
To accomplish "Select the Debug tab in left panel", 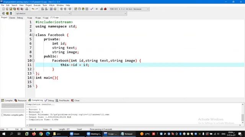I will tap(20, 18).
